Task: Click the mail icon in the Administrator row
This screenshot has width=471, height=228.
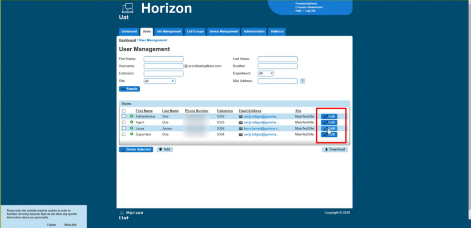Action: pyautogui.click(x=241, y=117)
